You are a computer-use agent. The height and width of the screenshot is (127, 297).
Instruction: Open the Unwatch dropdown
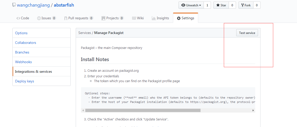click(191, 5)
